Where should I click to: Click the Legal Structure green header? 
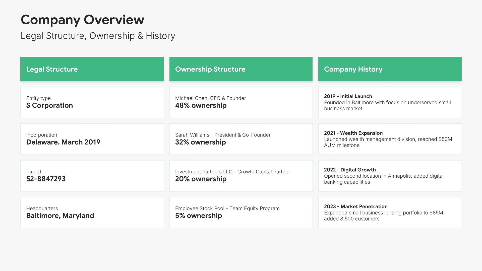click(x=92, y=69)
